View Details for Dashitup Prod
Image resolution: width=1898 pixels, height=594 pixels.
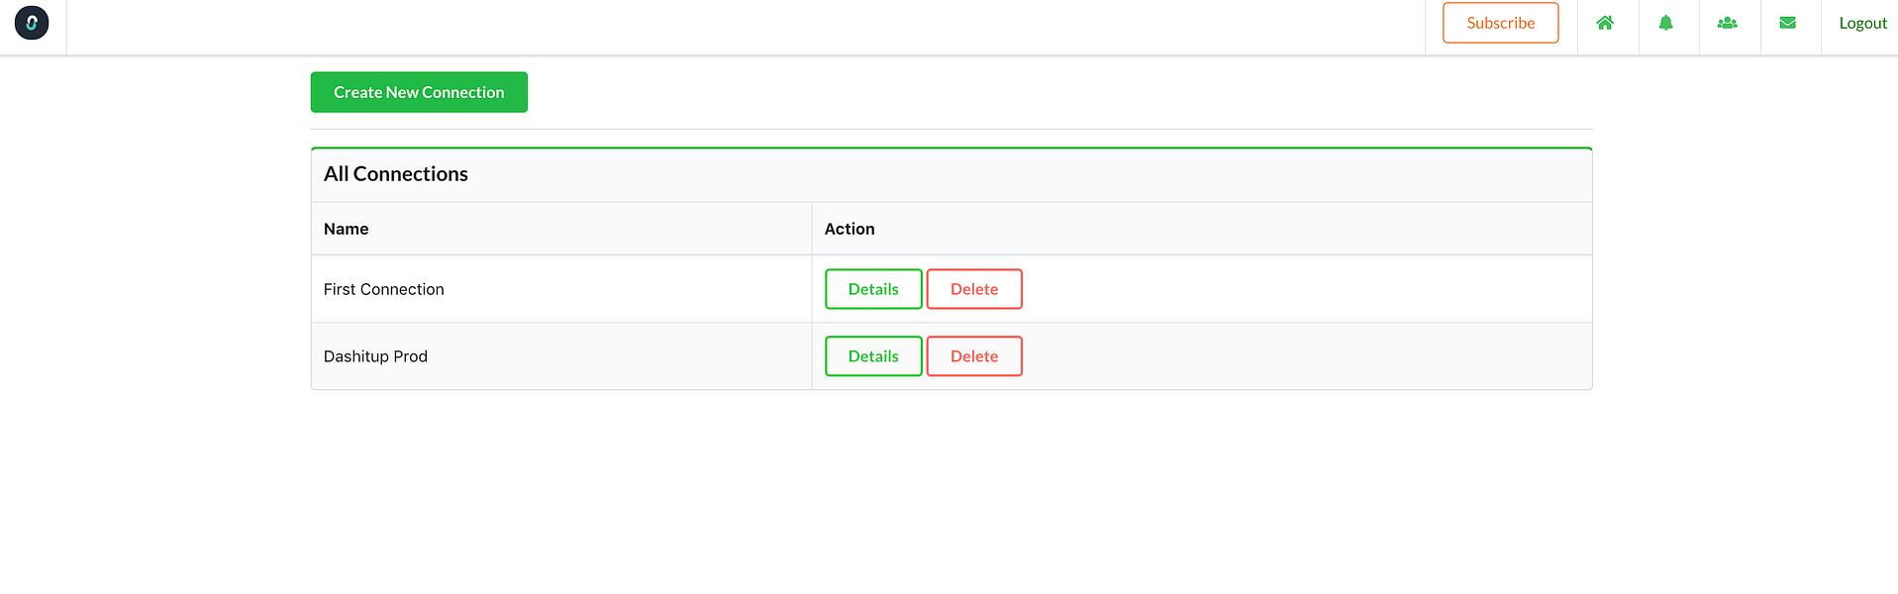point(873,356)
